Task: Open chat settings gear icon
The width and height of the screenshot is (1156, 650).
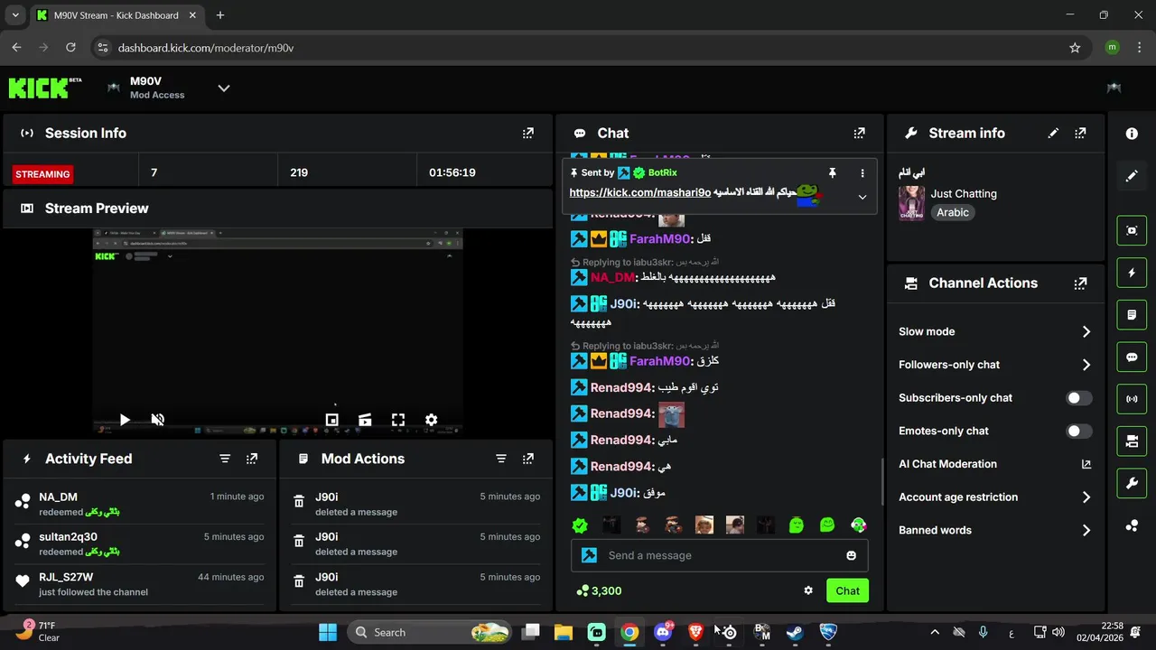Action: [x=808, y=590]
